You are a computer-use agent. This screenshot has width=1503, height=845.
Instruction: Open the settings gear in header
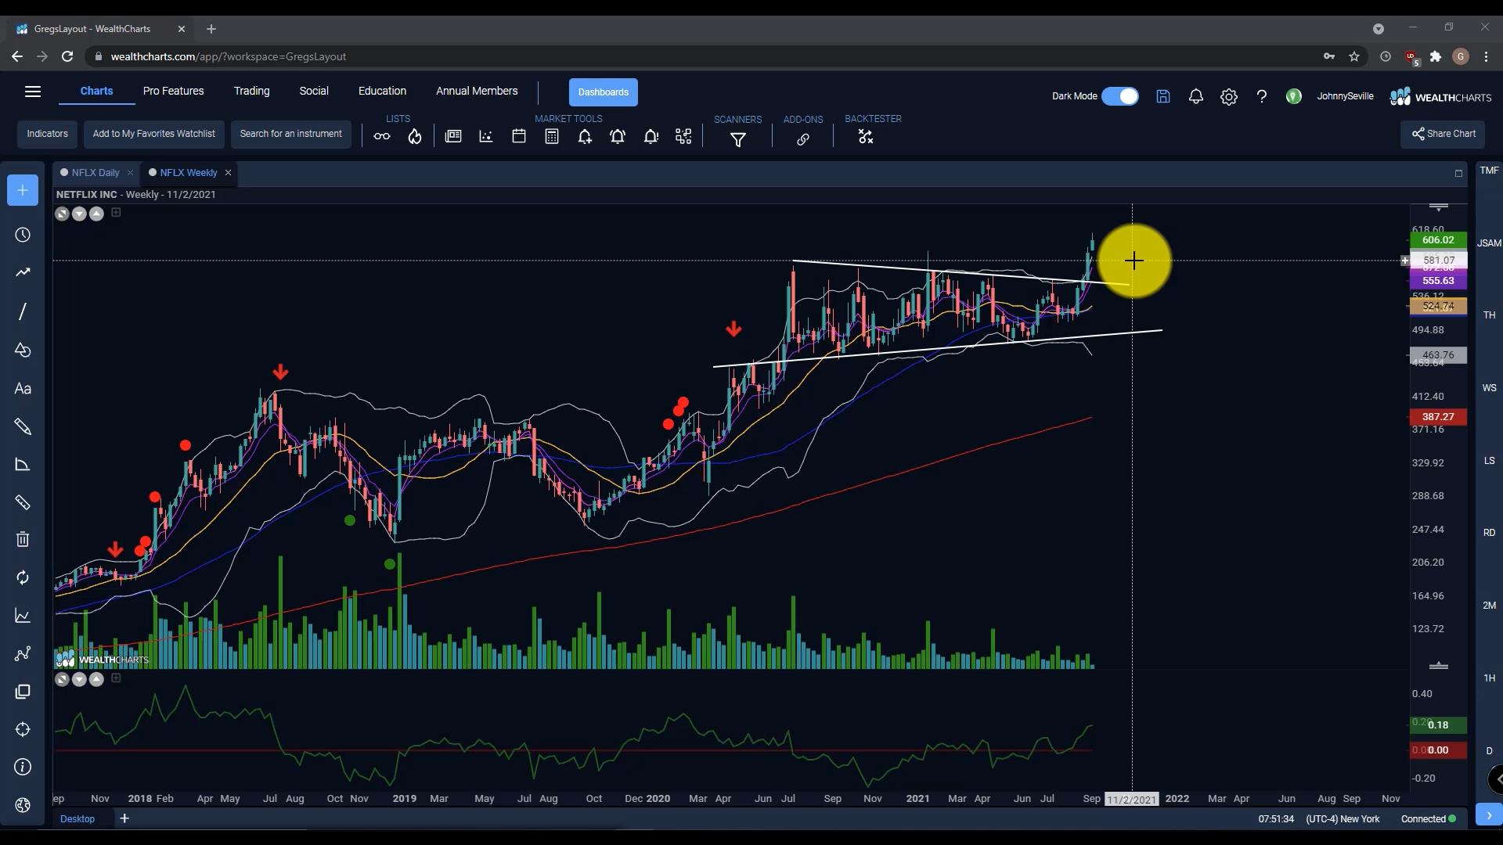(x=1229, y=97)
